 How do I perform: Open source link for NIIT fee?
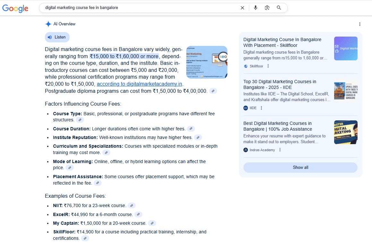[131, 205]
